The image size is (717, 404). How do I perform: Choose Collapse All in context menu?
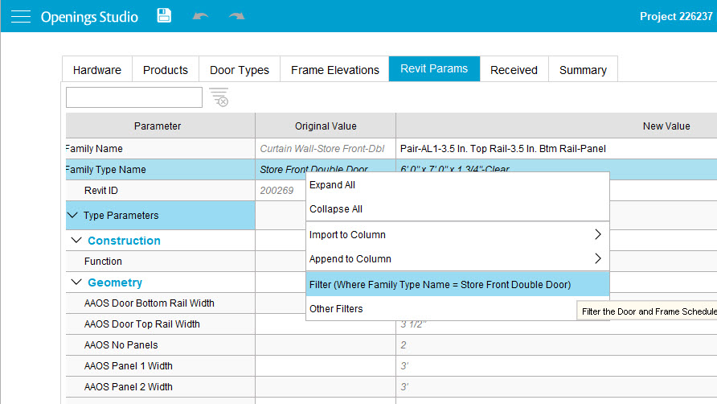pos(336,209)
